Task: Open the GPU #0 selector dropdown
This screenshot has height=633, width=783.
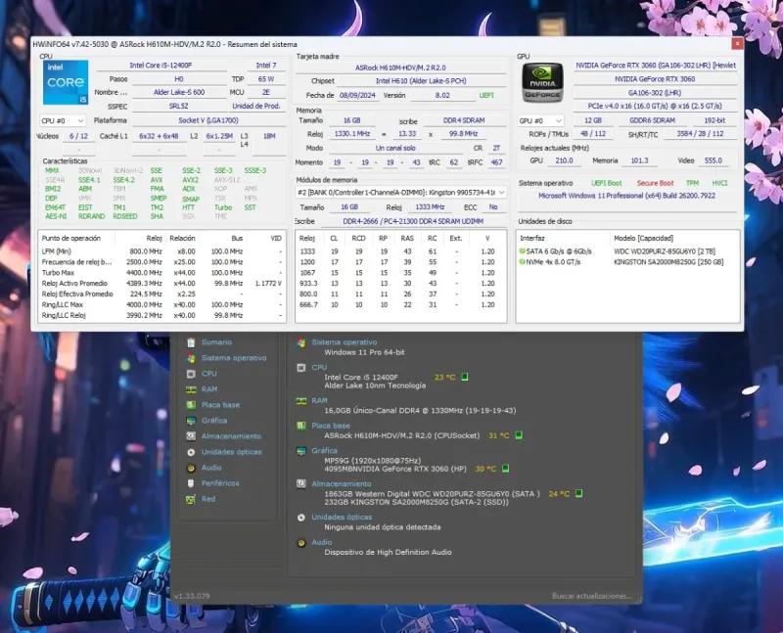Action: (x=541, y=120)
